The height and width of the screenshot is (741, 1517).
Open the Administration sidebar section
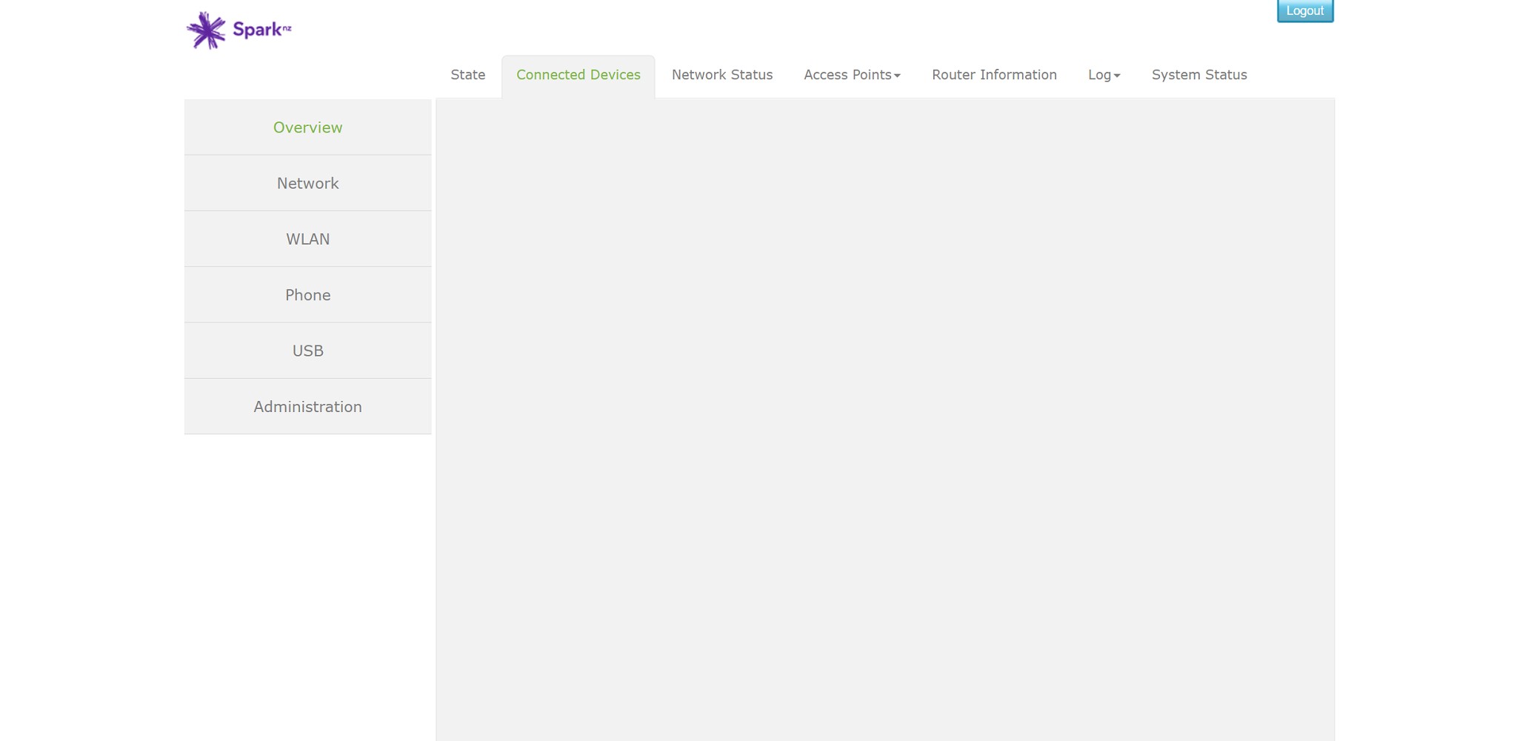click(308, 407)
